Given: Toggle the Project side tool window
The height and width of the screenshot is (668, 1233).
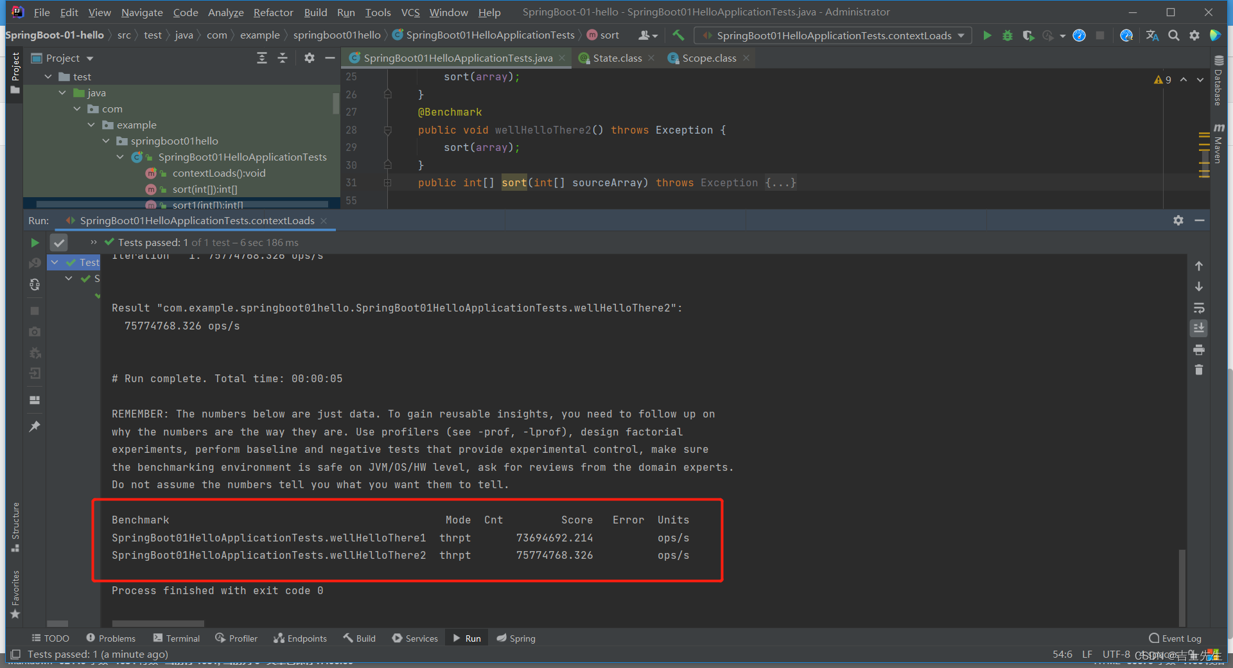Looking at the screenshot, I should pyautogui.click(x=15, y=73).
